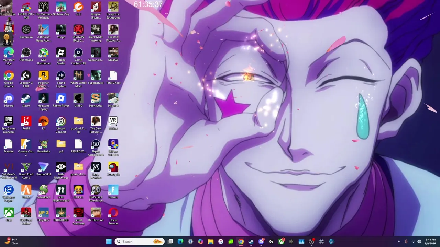Screen dimensions: 440x247
Task: Open the OBS Studio desktop icon
Action: (x=26, y=55)
